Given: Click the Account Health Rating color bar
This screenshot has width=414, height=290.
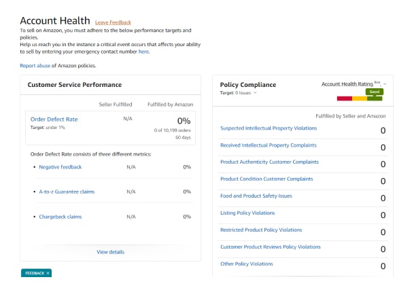Looking at the screenshot, I should click(x=359, y=98).
